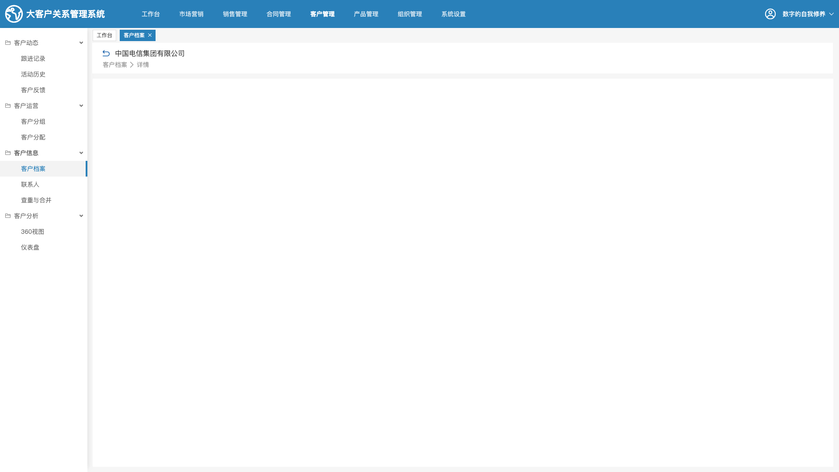Click the globe logo icon
839x472 pixels.
tap(14, 14)
